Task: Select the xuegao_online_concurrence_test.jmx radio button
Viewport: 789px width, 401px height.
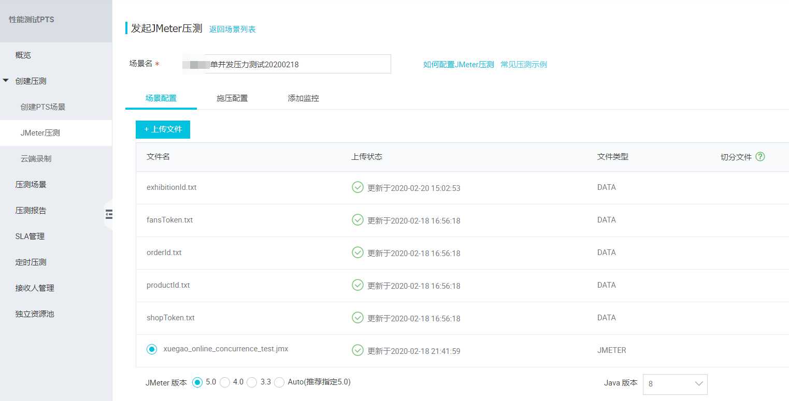Action: click(152, 350)
